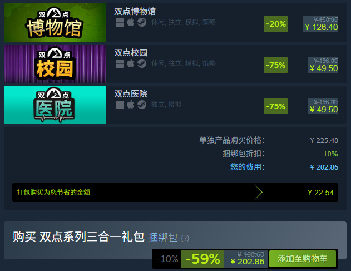Screen dimensions: 351x271
Task: Click Windows icon under 双点博物馆
Action: (x=120, y=22)
